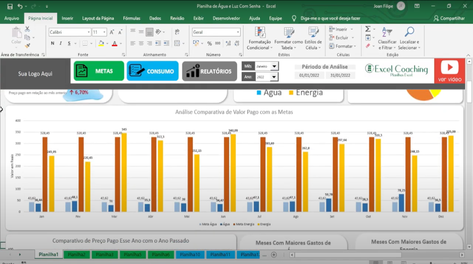
Task: Toggle underline (S) formatting
Action: pos(69,43)
